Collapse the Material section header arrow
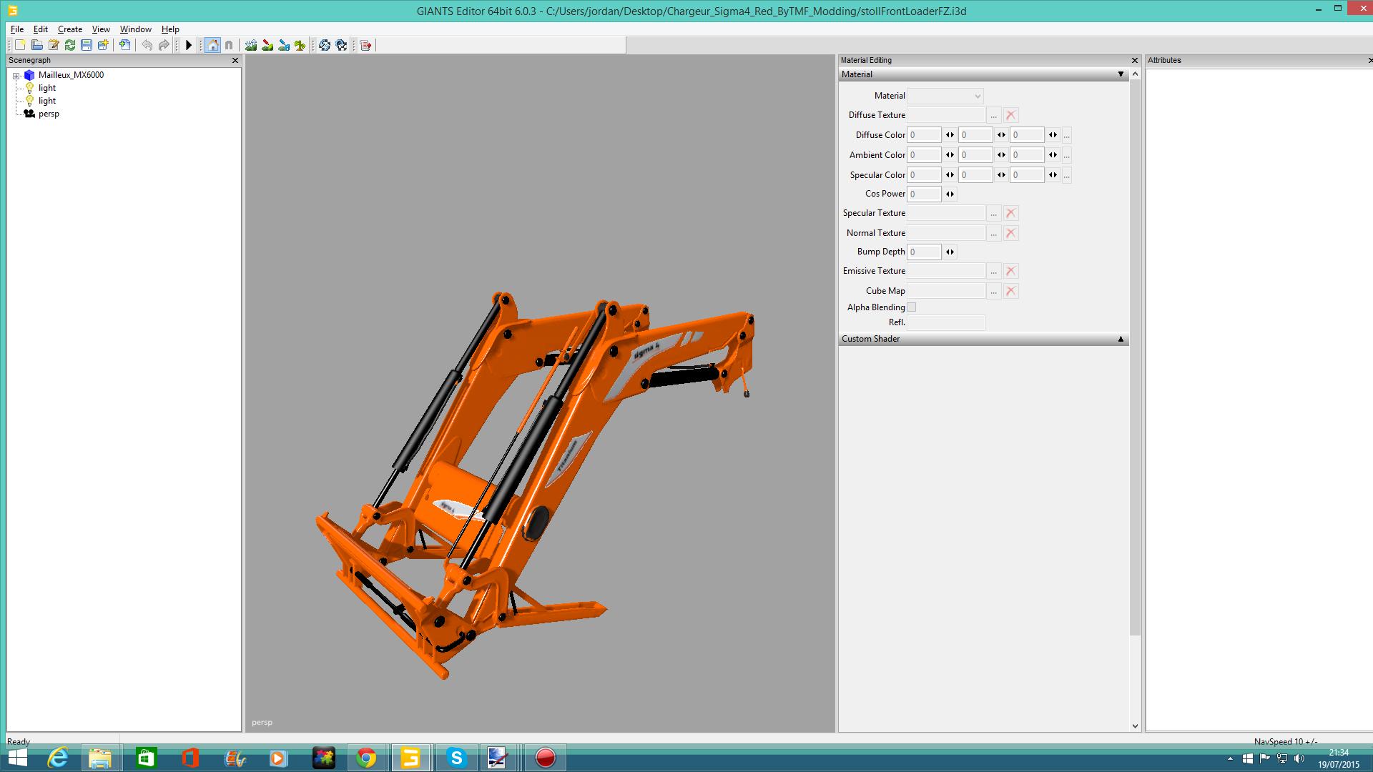Screen dimensions: 1373x772 click(x=1121, y=74)
